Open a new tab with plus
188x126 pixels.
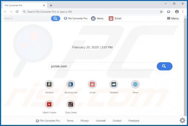(x=51, y=5)
